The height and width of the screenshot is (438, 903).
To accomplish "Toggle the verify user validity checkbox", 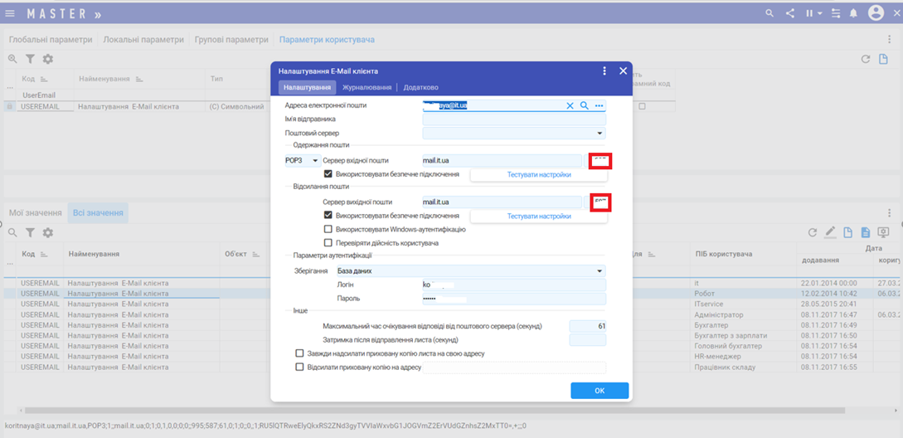I will point(328,243).
